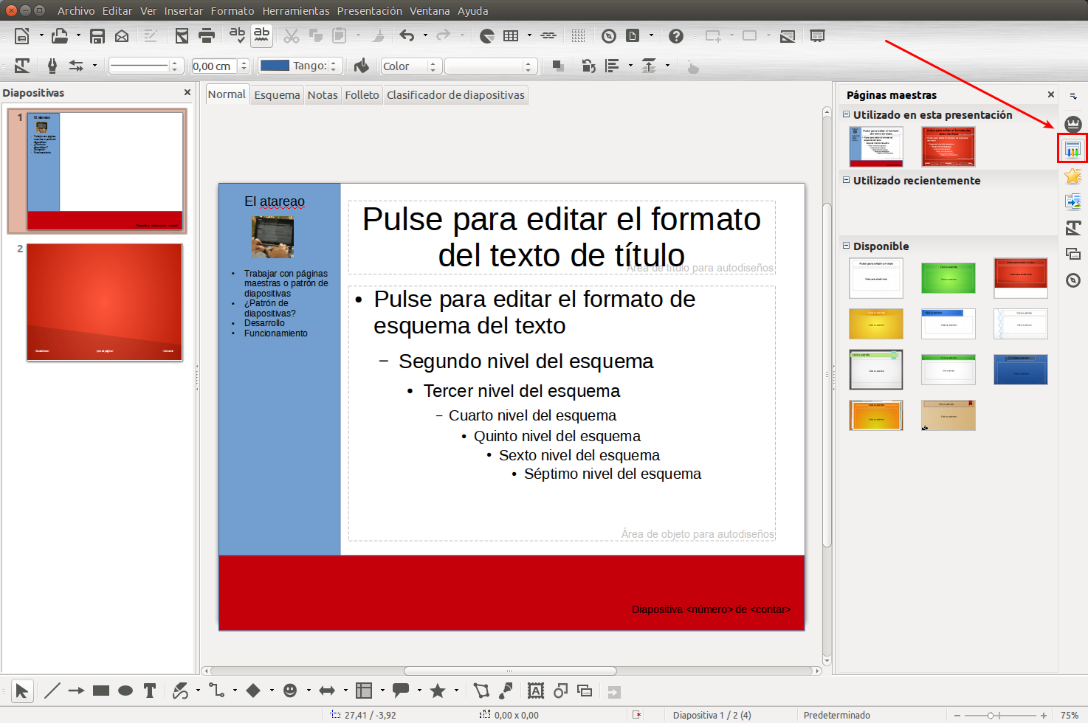Select the Text tool in drawing toolbar
This screenshot has width=1088, height=723.
[150, 691]
